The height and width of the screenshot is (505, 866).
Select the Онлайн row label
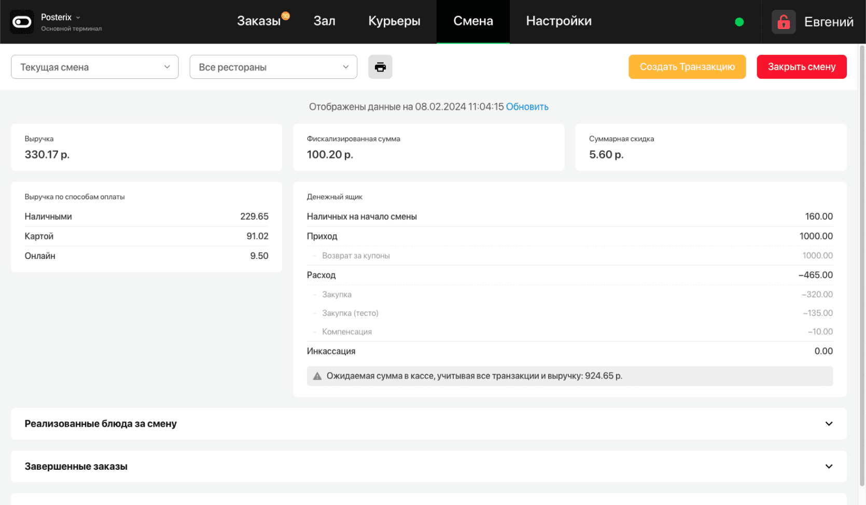coord(40,256)
